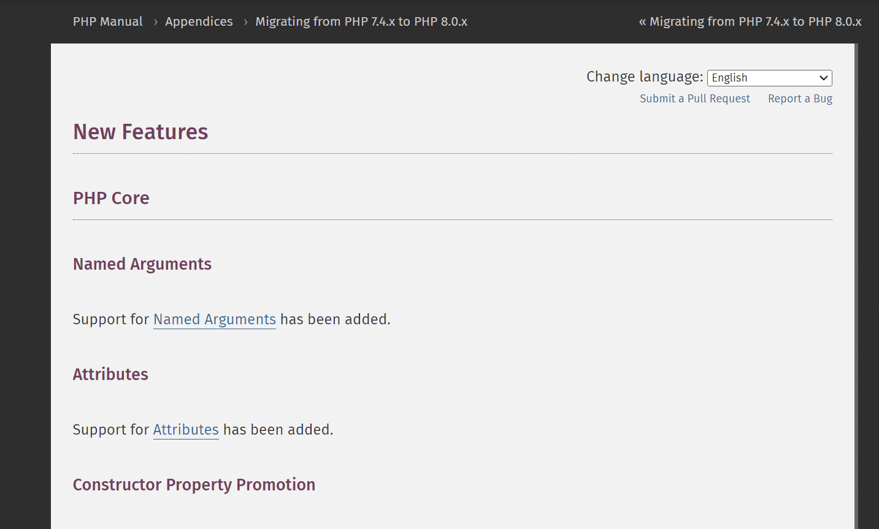Click the breadcrumb separator after Appendices

pos(245,21)
